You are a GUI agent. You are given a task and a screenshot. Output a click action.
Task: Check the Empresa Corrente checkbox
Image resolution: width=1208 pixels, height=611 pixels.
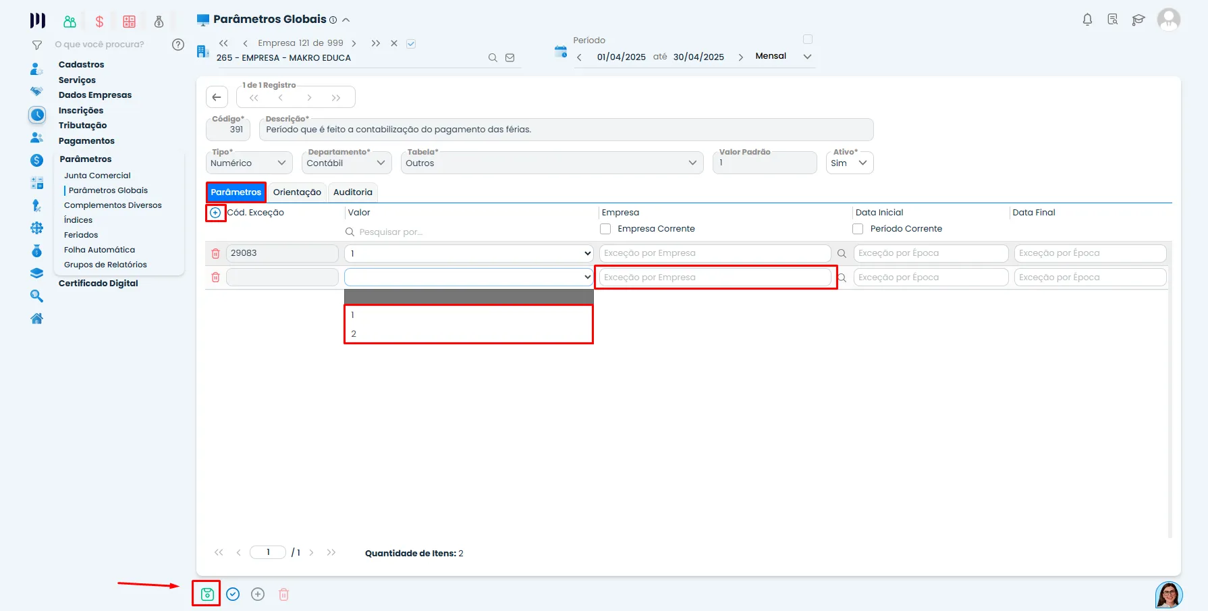pyautogui.click(x=605, y=229)
